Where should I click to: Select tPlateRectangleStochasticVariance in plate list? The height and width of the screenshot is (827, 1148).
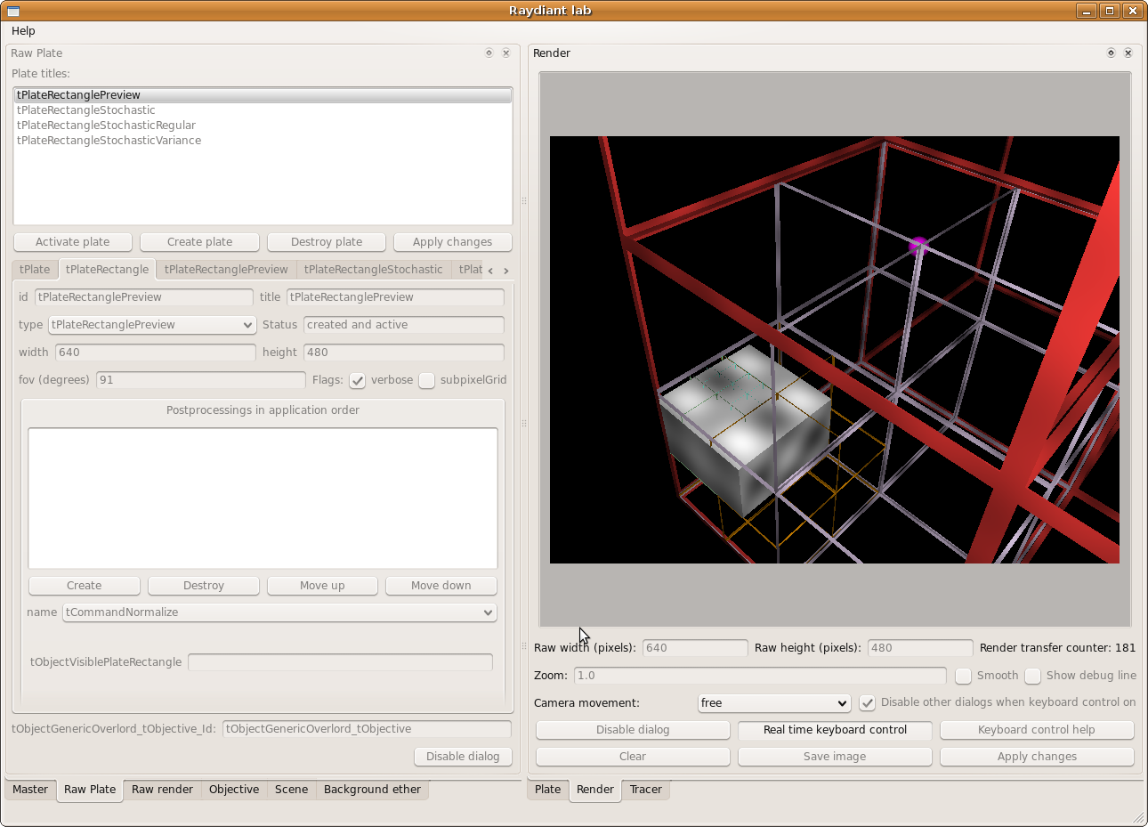point(109,141)
